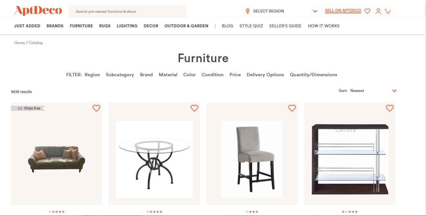426x216 pixels.
Task: Open the user account icon
Action: [x=378, y=11]
